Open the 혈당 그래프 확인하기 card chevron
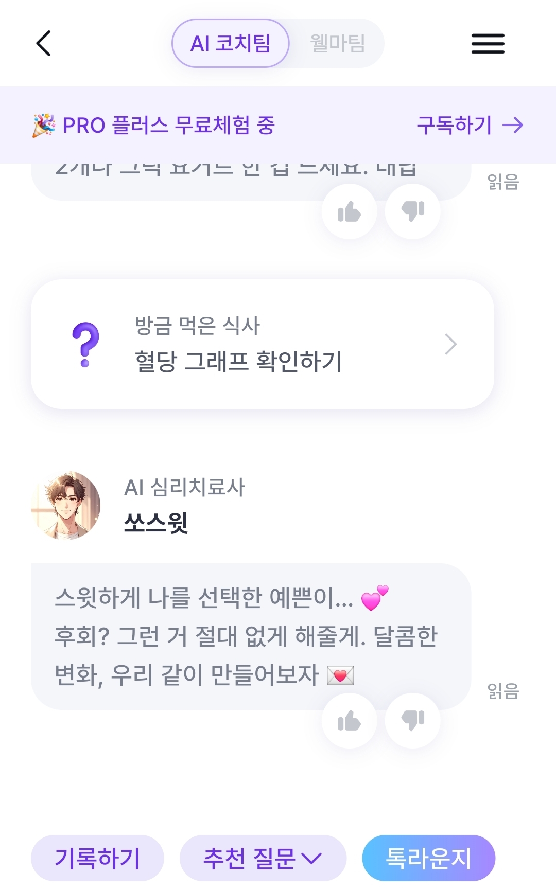This screenshot has height=891, width=556. (x=450, y=344)
